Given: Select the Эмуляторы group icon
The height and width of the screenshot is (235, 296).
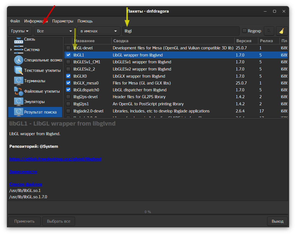Looking at the screenshot, I should click(x=18, y=102).
